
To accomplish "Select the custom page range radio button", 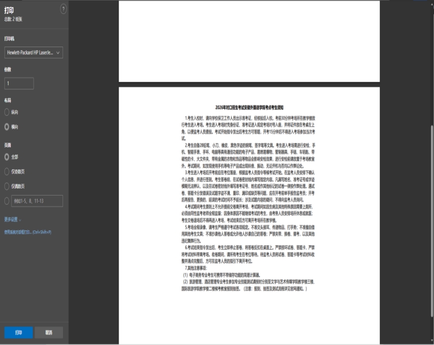I will (x=7, y=201).
